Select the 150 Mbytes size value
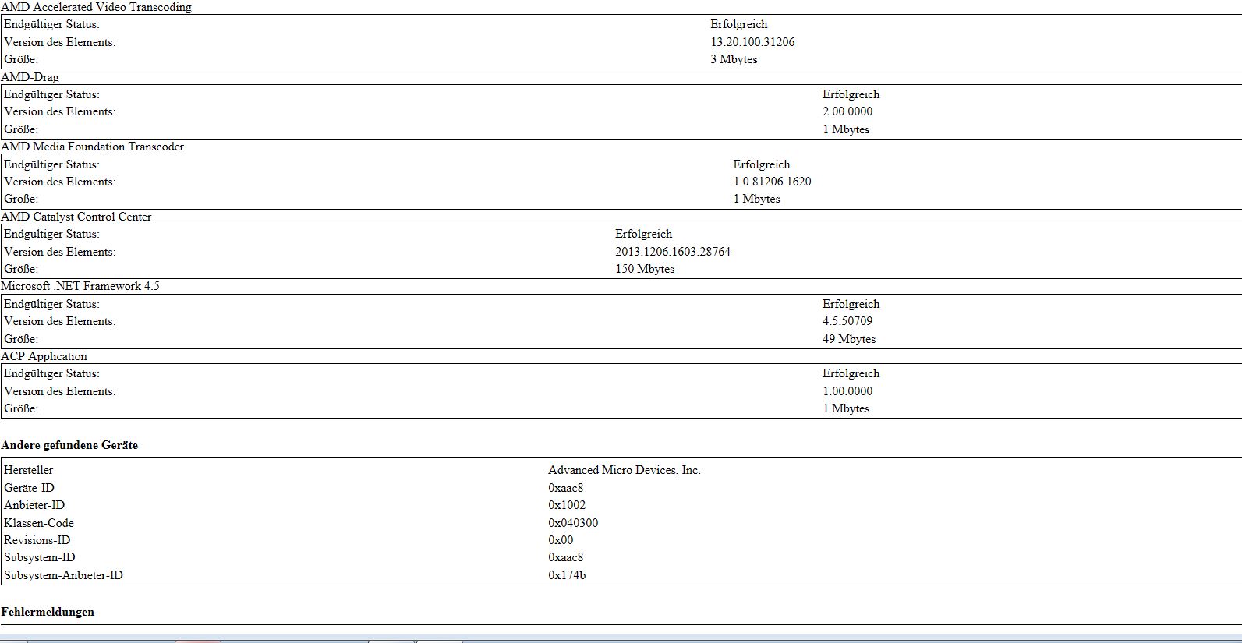Image resolution: width=1242 pixels, height=643 pixels. point(645,269)
